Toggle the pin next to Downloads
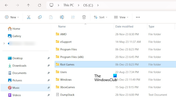The width and height of the screenshot is (176, 100). [49, 66]
